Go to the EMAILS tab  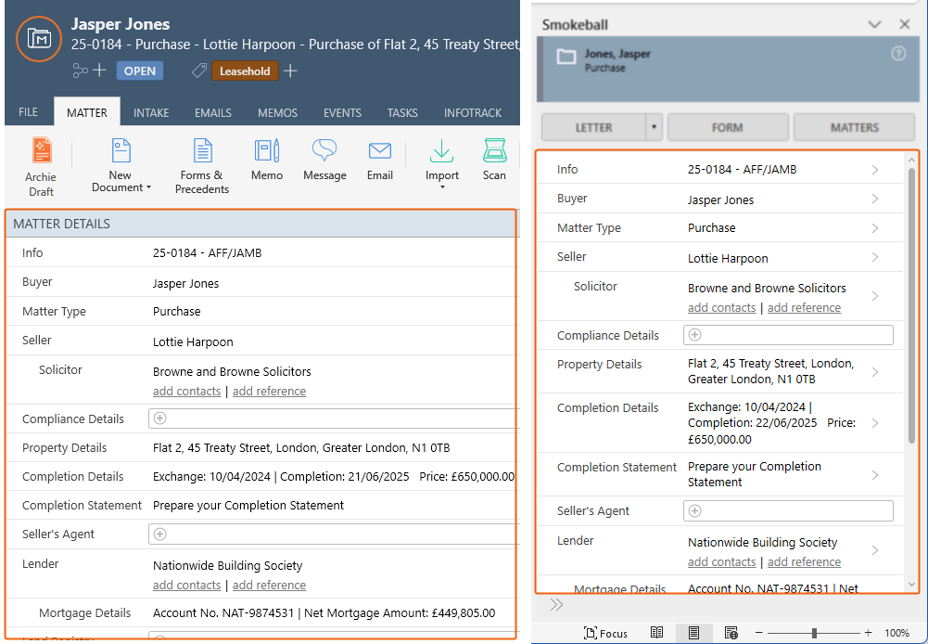(x=213, y=112)
